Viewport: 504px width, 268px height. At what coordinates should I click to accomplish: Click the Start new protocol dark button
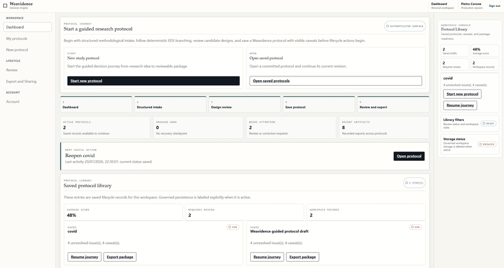[x=153, y=81]
